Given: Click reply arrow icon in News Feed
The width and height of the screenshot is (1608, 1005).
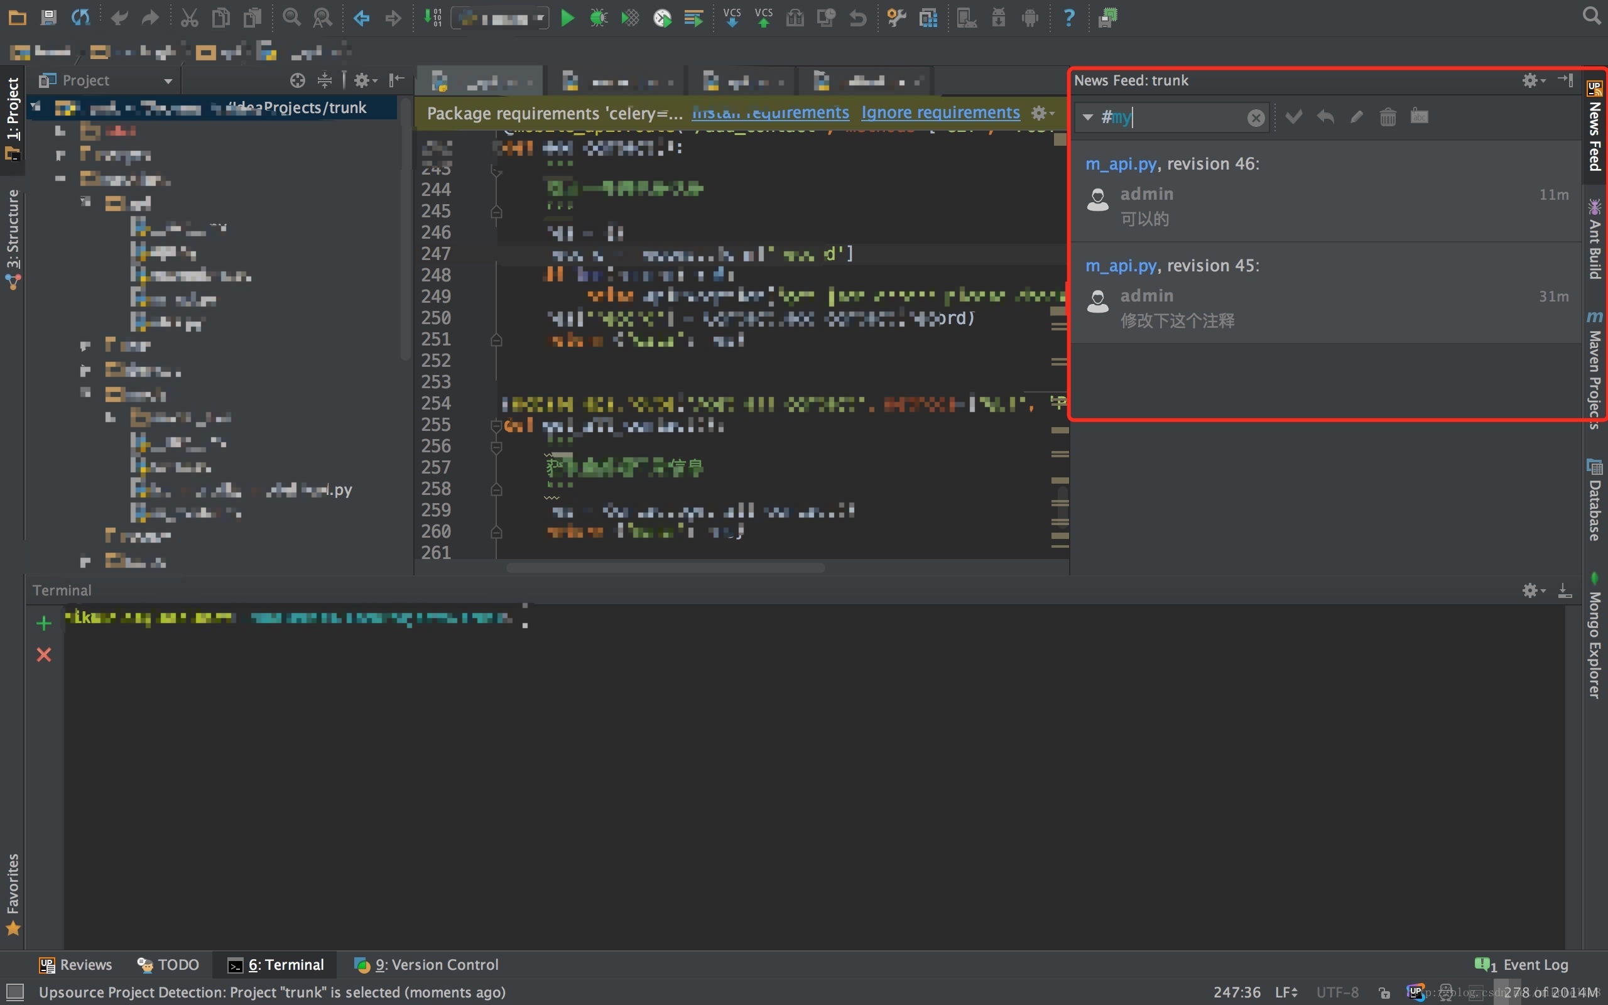Looking at the screenshot, I should (1325, 117).
